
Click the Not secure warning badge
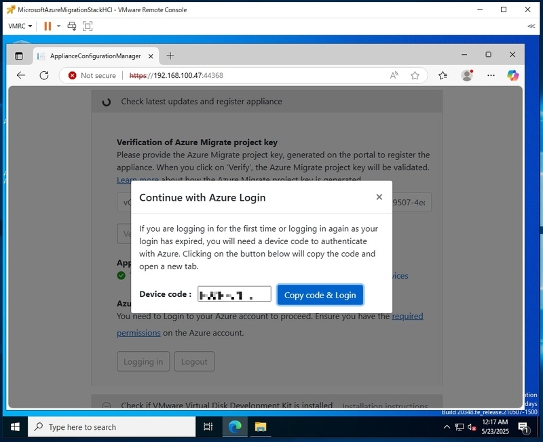pos(92,75)
